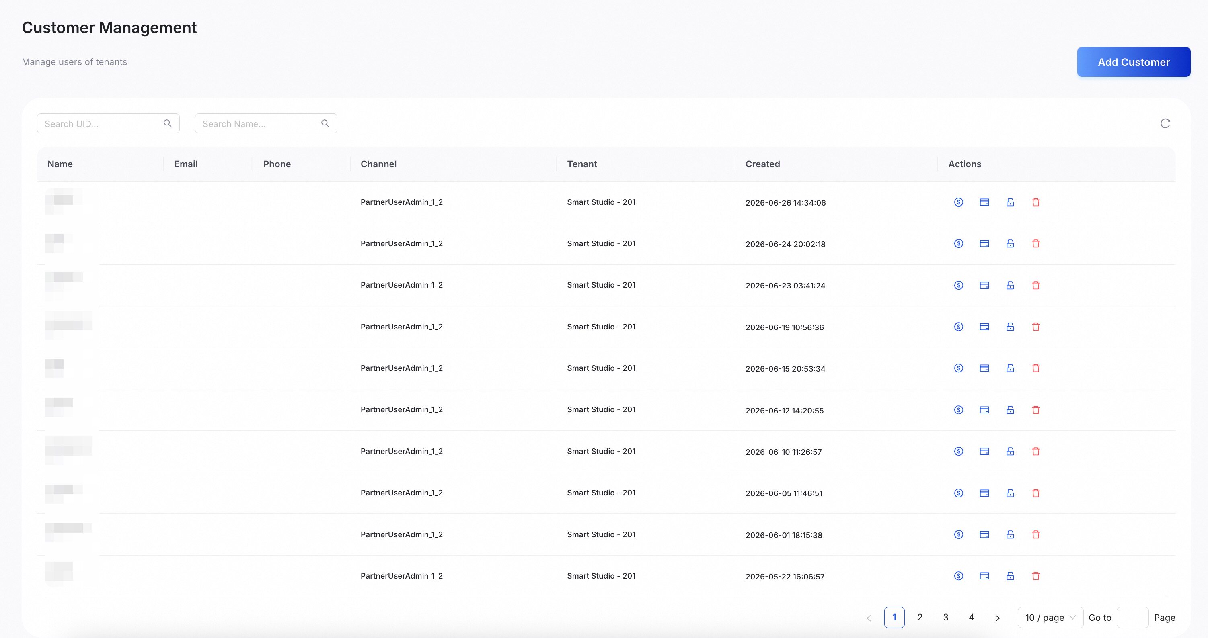
Task: Switch to page 2 of customers
Action: (920, 618)
